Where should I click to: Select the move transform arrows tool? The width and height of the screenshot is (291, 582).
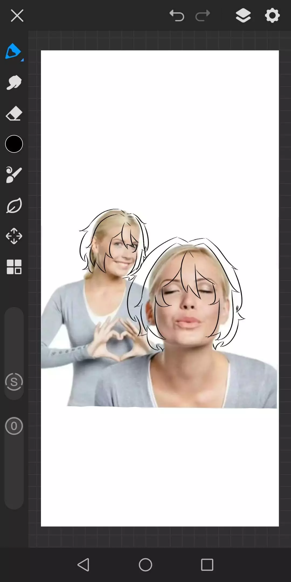point(14,236)
